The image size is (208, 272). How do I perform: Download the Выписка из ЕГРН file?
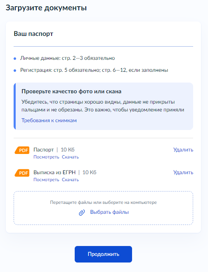[x=70, y=180]
